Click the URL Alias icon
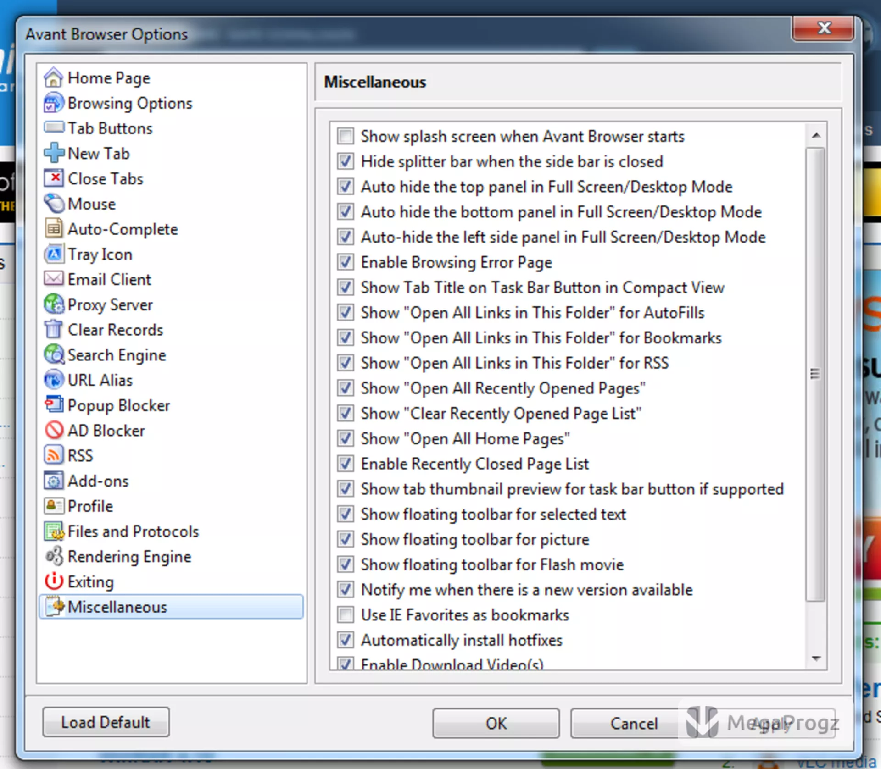The height and width of the screenshot is (769, 881). point(54,380)
